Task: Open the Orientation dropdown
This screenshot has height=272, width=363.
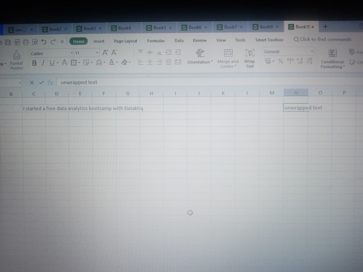Action: (200, 57)
